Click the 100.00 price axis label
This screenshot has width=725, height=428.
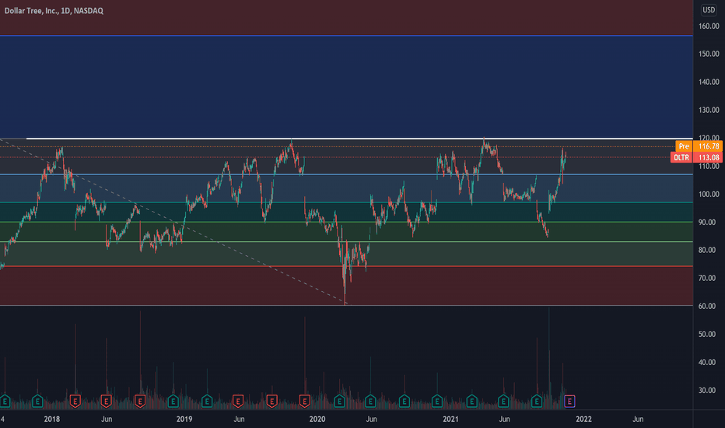click(709, 195)
